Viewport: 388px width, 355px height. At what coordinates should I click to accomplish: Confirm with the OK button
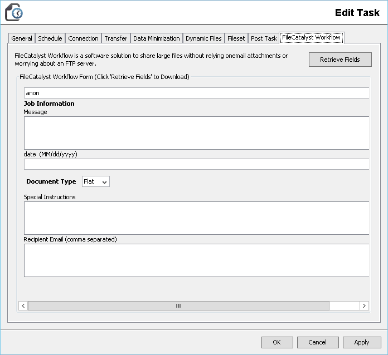277,342
